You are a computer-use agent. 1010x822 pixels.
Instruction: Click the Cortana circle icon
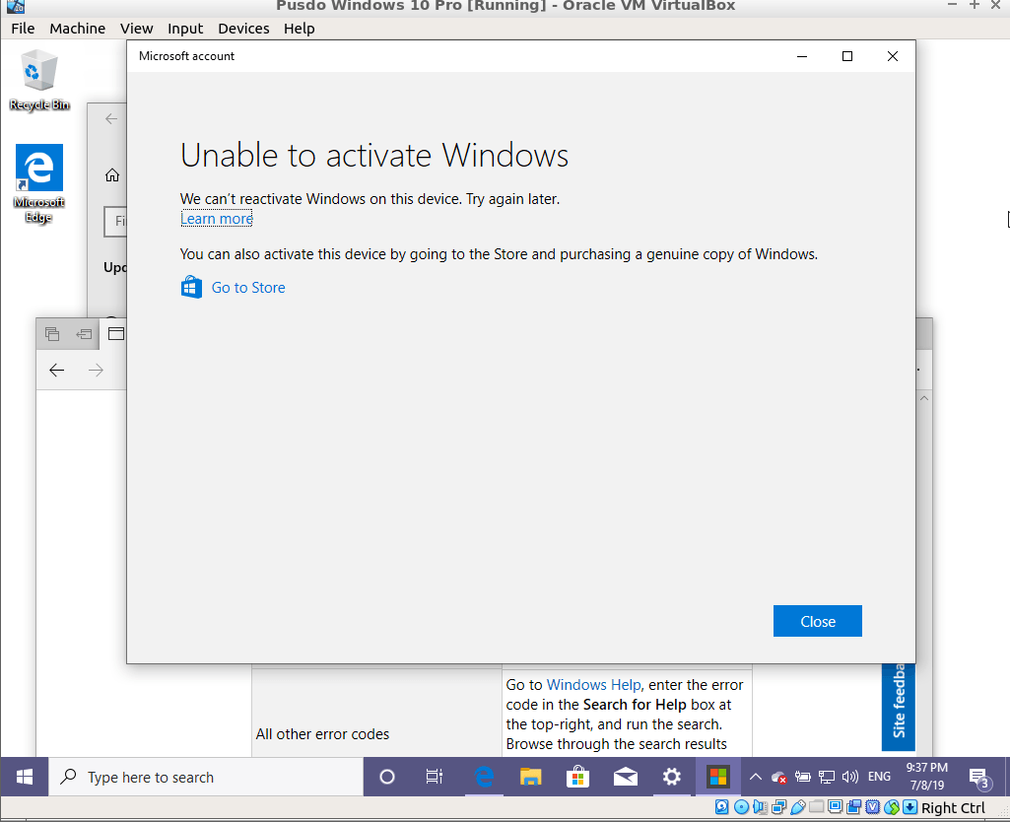[387, 777]
